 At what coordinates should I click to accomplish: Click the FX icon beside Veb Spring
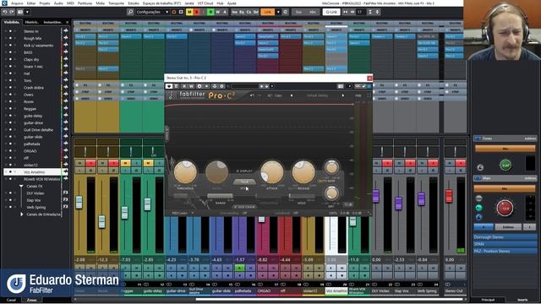66,207
